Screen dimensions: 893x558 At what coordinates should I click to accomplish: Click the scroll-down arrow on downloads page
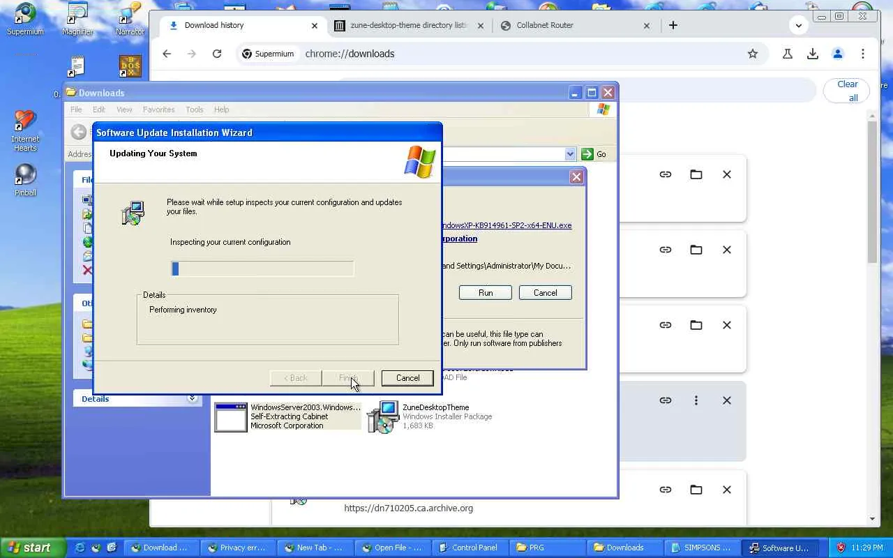873,519
